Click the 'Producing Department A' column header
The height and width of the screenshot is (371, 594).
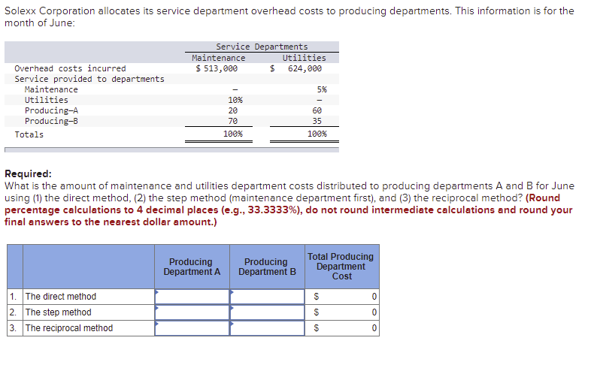(192, 267)
